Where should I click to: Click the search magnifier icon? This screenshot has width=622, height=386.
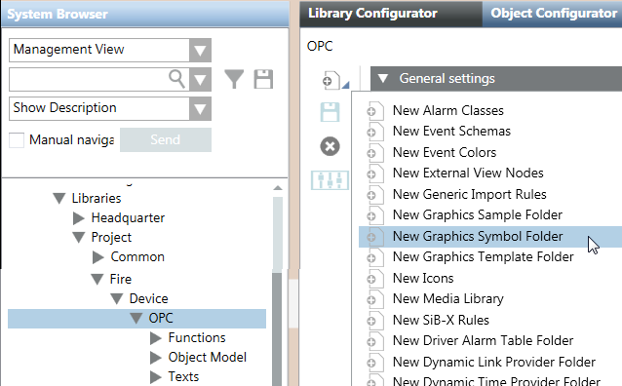[176, 79]
